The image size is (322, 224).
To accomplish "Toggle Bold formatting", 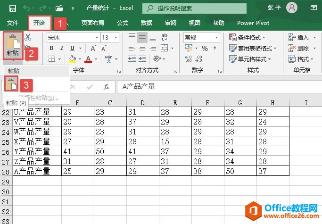I will [51, 48].
